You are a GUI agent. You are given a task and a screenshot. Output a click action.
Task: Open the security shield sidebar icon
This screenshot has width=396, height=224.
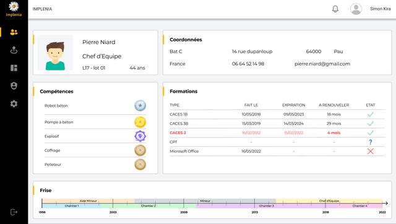(14, 86)
